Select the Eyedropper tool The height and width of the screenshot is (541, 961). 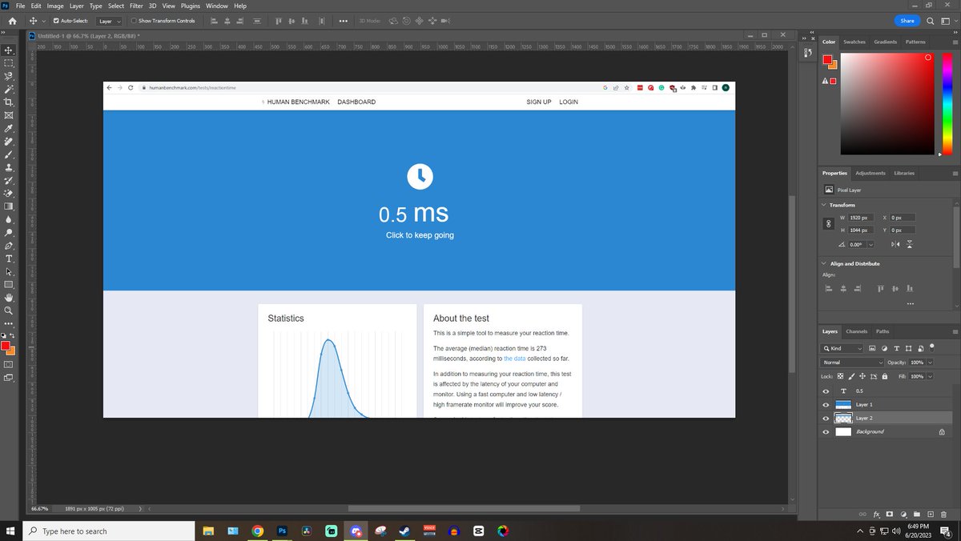9,128
